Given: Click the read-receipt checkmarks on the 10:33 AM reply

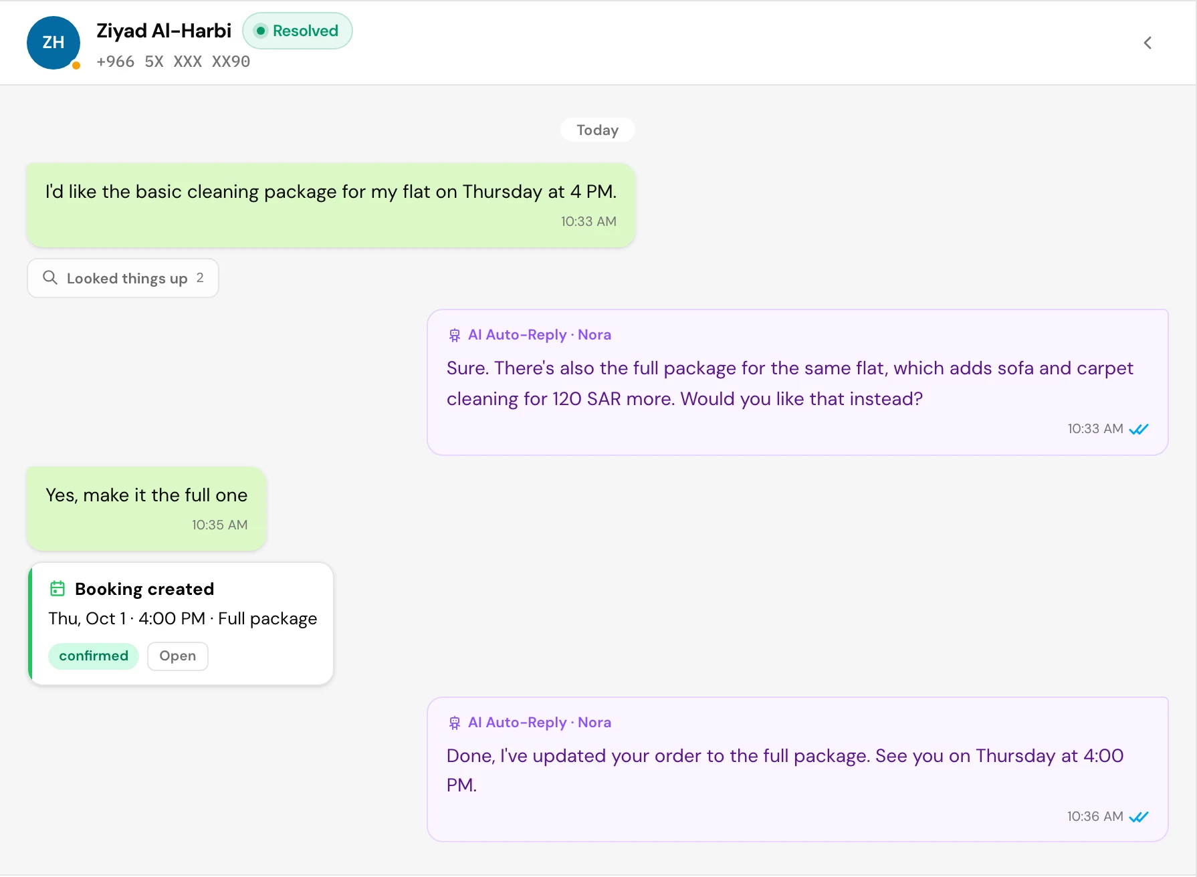Looking at the screenshot, I should 1139,429.
